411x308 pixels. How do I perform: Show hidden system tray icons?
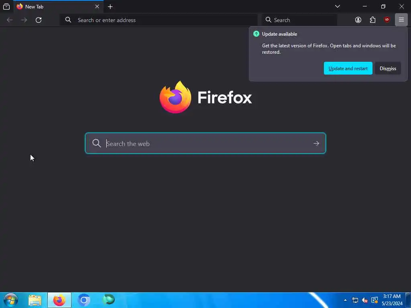345,300
